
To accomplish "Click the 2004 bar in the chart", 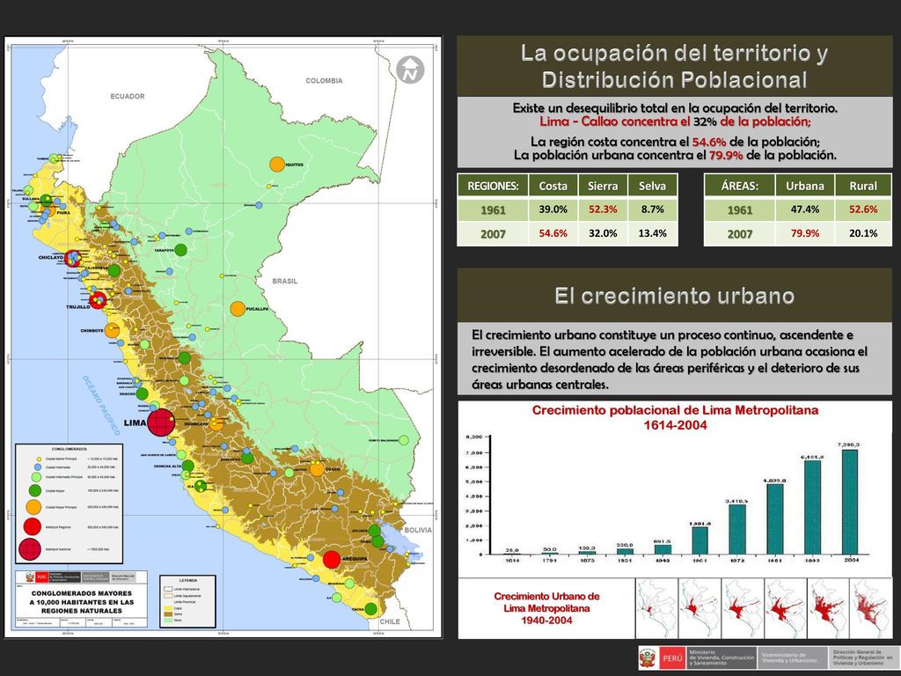I will tap(850, 502).
